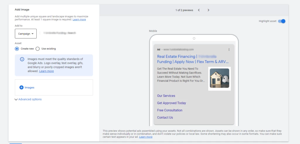Open the three-dot ad options menu
This screenshot has width=300, height=144.
coord(229,50)
